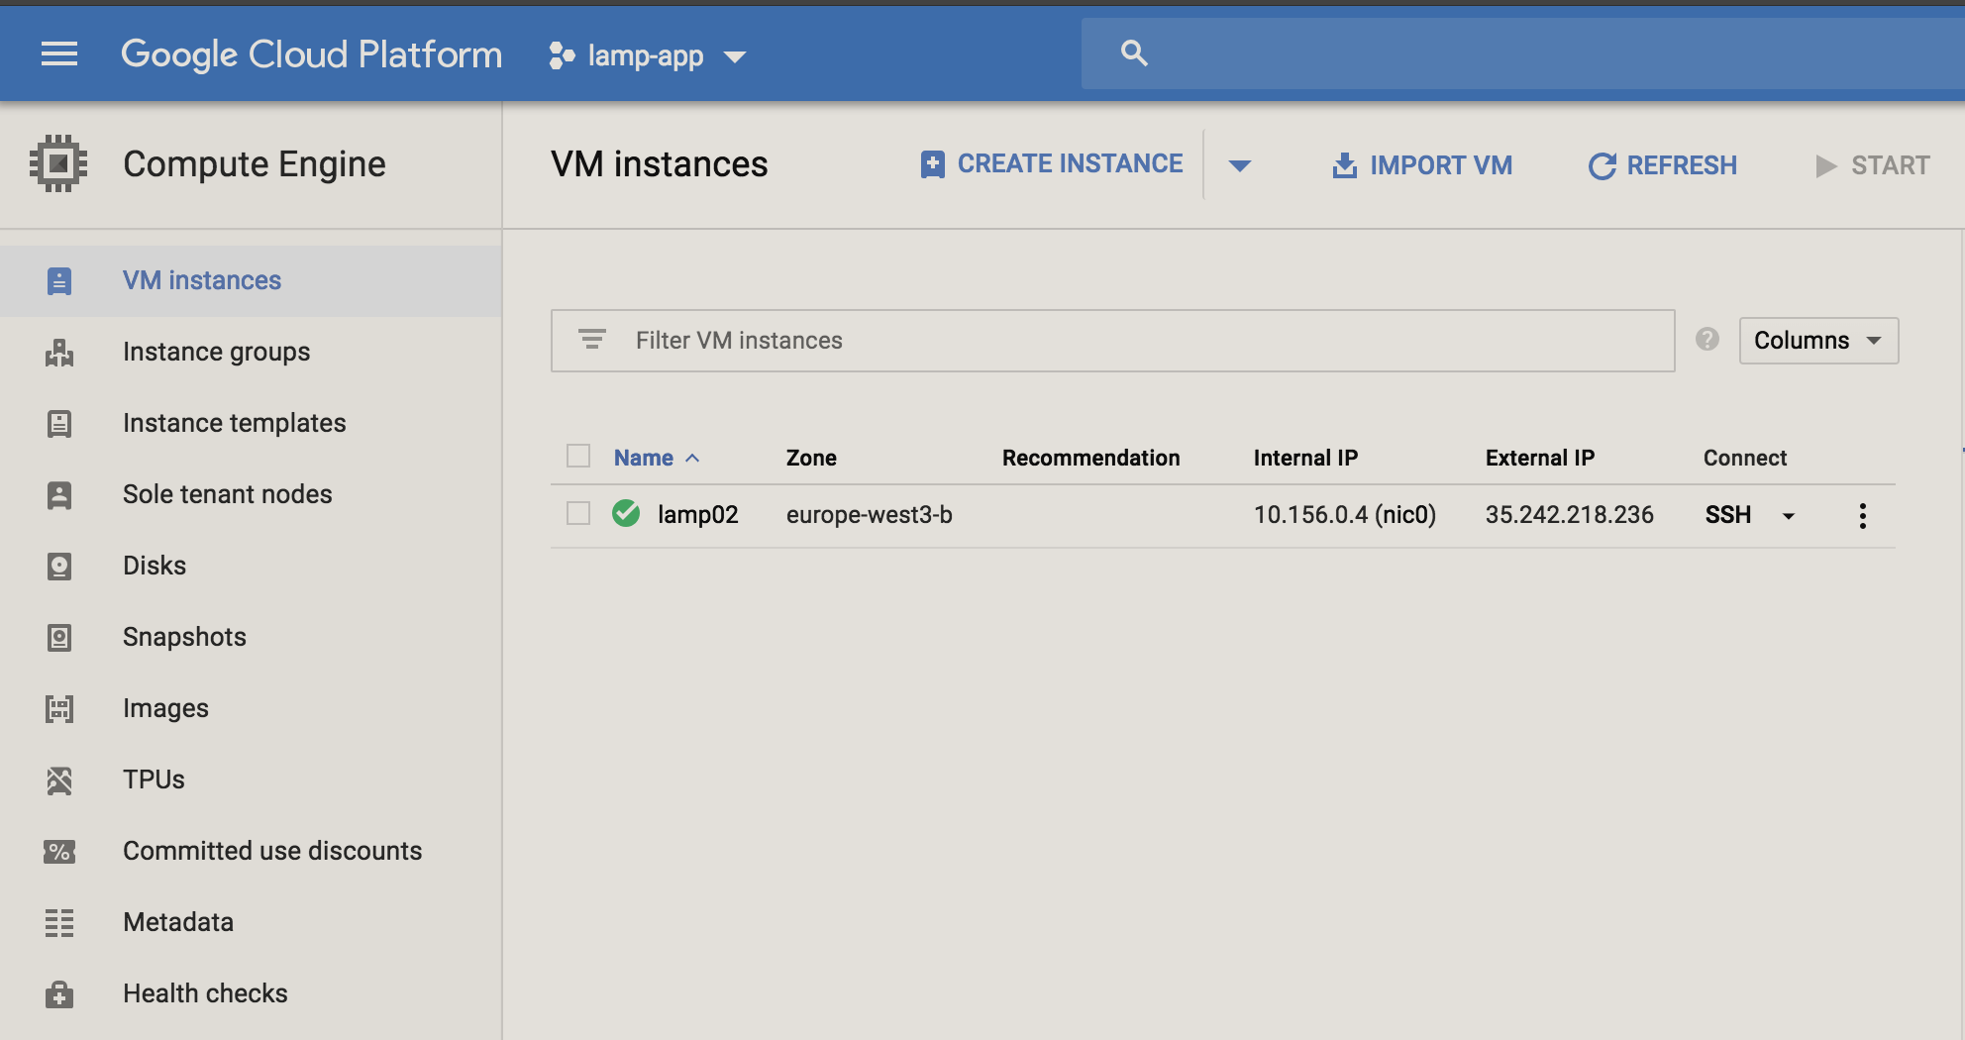Click the Disks sidebar icon
The image size is (1965, 1040).
[59, 567]
